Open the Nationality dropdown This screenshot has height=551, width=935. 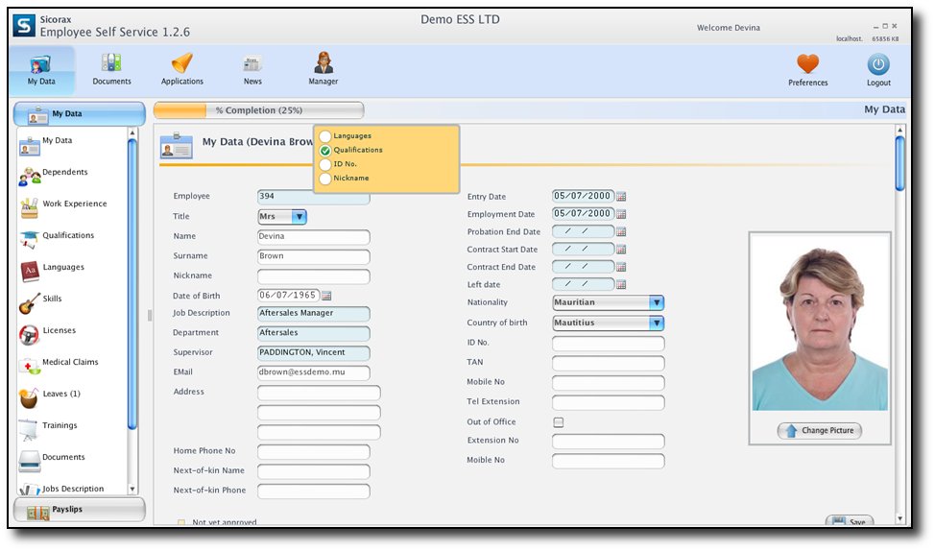(657, 302)
